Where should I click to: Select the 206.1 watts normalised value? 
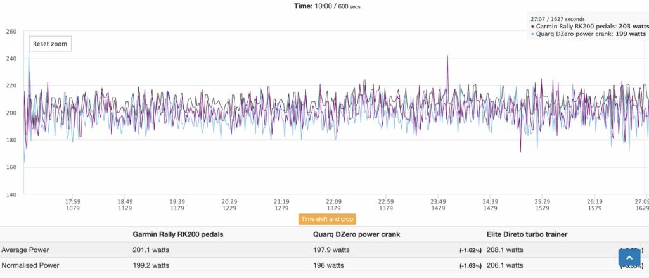pos(505,265)
